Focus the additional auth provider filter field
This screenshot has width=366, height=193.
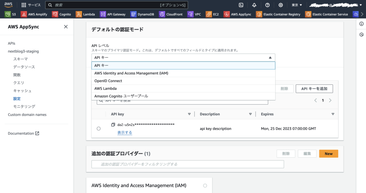click(x=188, y=164)
